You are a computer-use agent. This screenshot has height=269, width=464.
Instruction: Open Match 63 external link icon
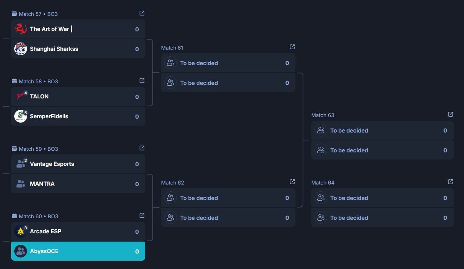(x=451, y=114)
